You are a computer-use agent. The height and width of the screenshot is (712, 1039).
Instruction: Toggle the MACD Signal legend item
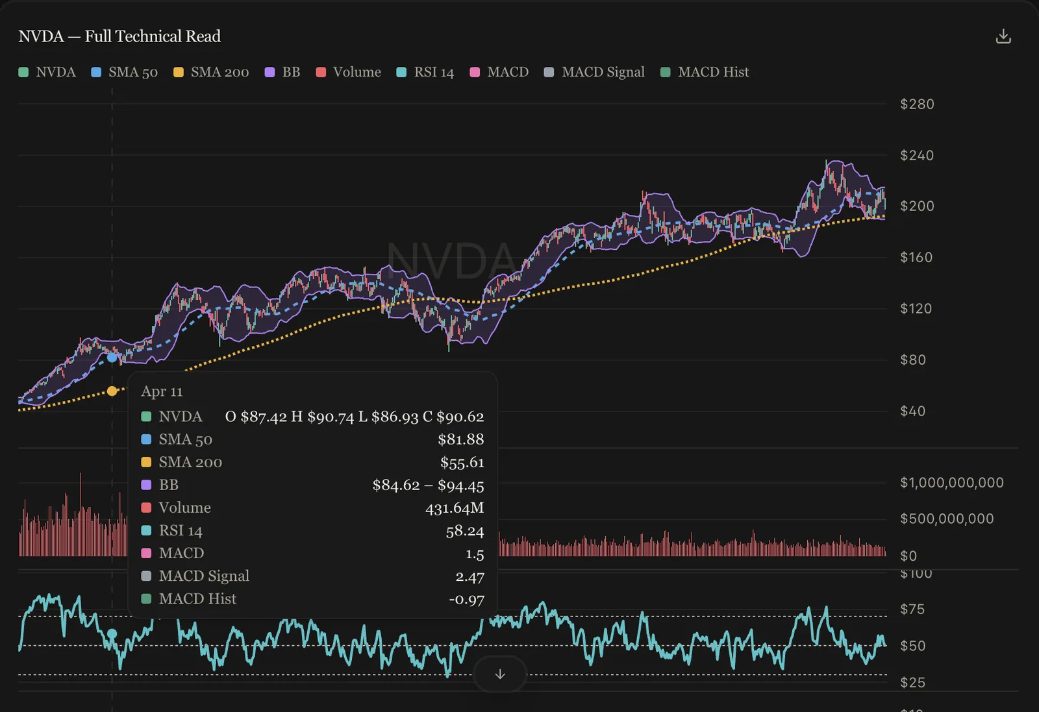pos(594,72)
